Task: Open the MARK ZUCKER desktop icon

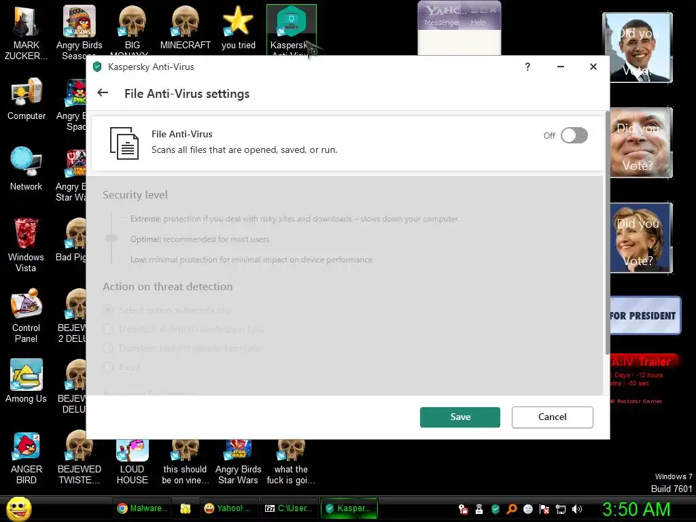Action: [27, 33]
